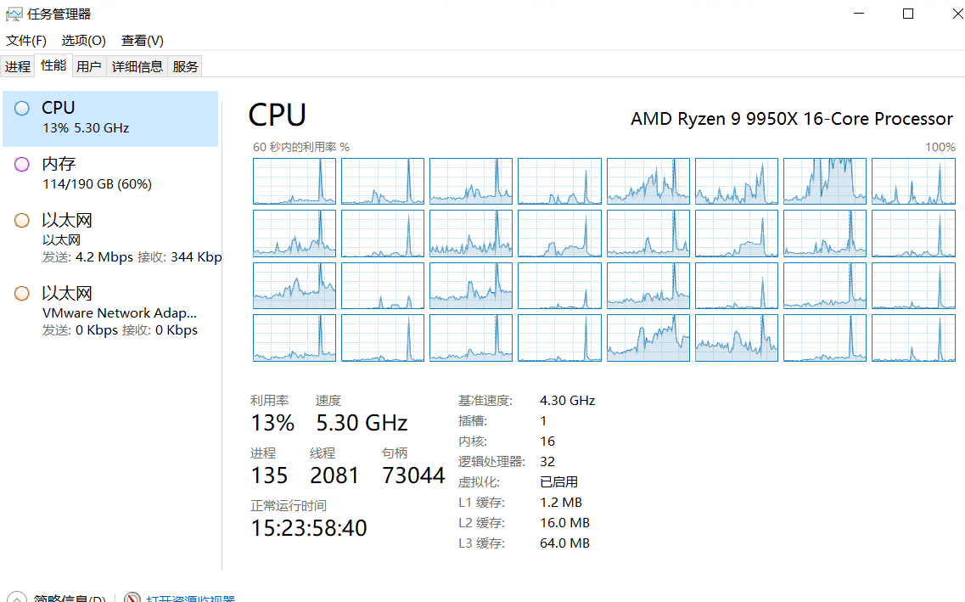
Task: Open the 选项(O) menu
Action: pos(83,41)
